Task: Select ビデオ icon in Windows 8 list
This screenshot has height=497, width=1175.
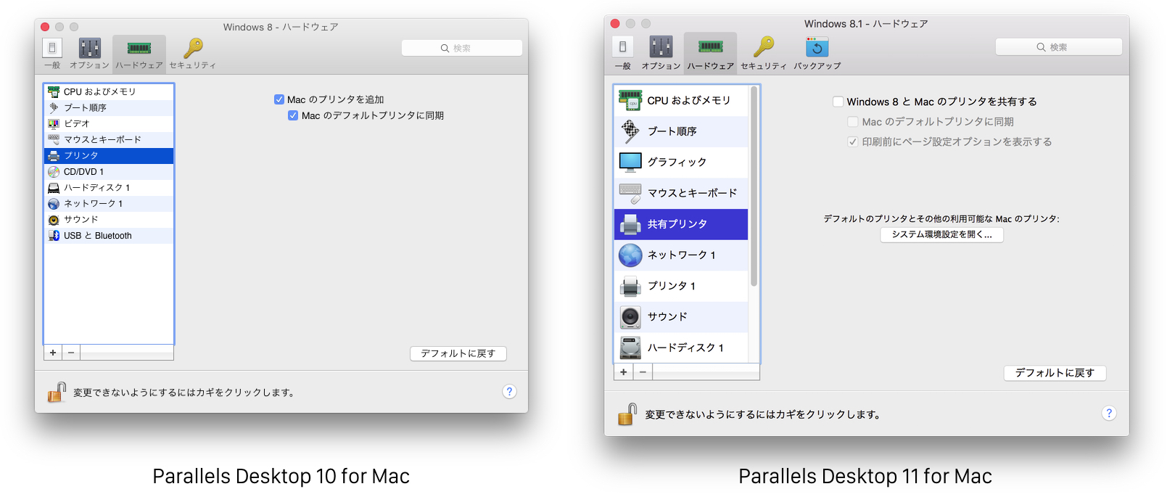Action: click(54, 123)
